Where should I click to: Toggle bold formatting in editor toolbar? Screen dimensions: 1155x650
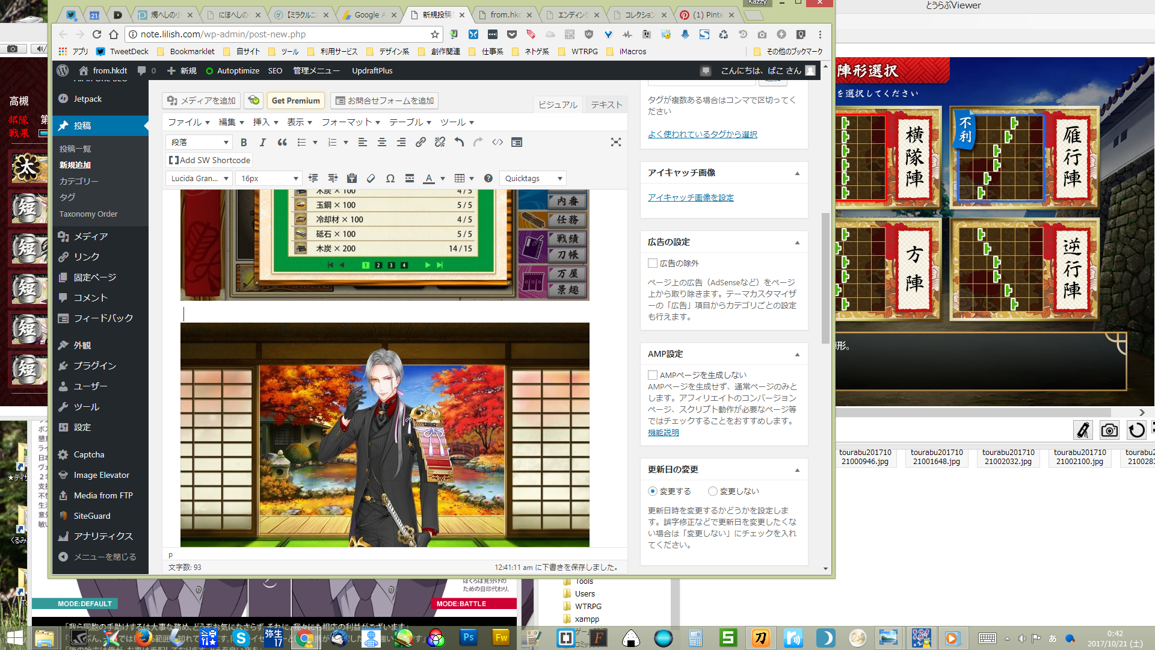point(244,143)
